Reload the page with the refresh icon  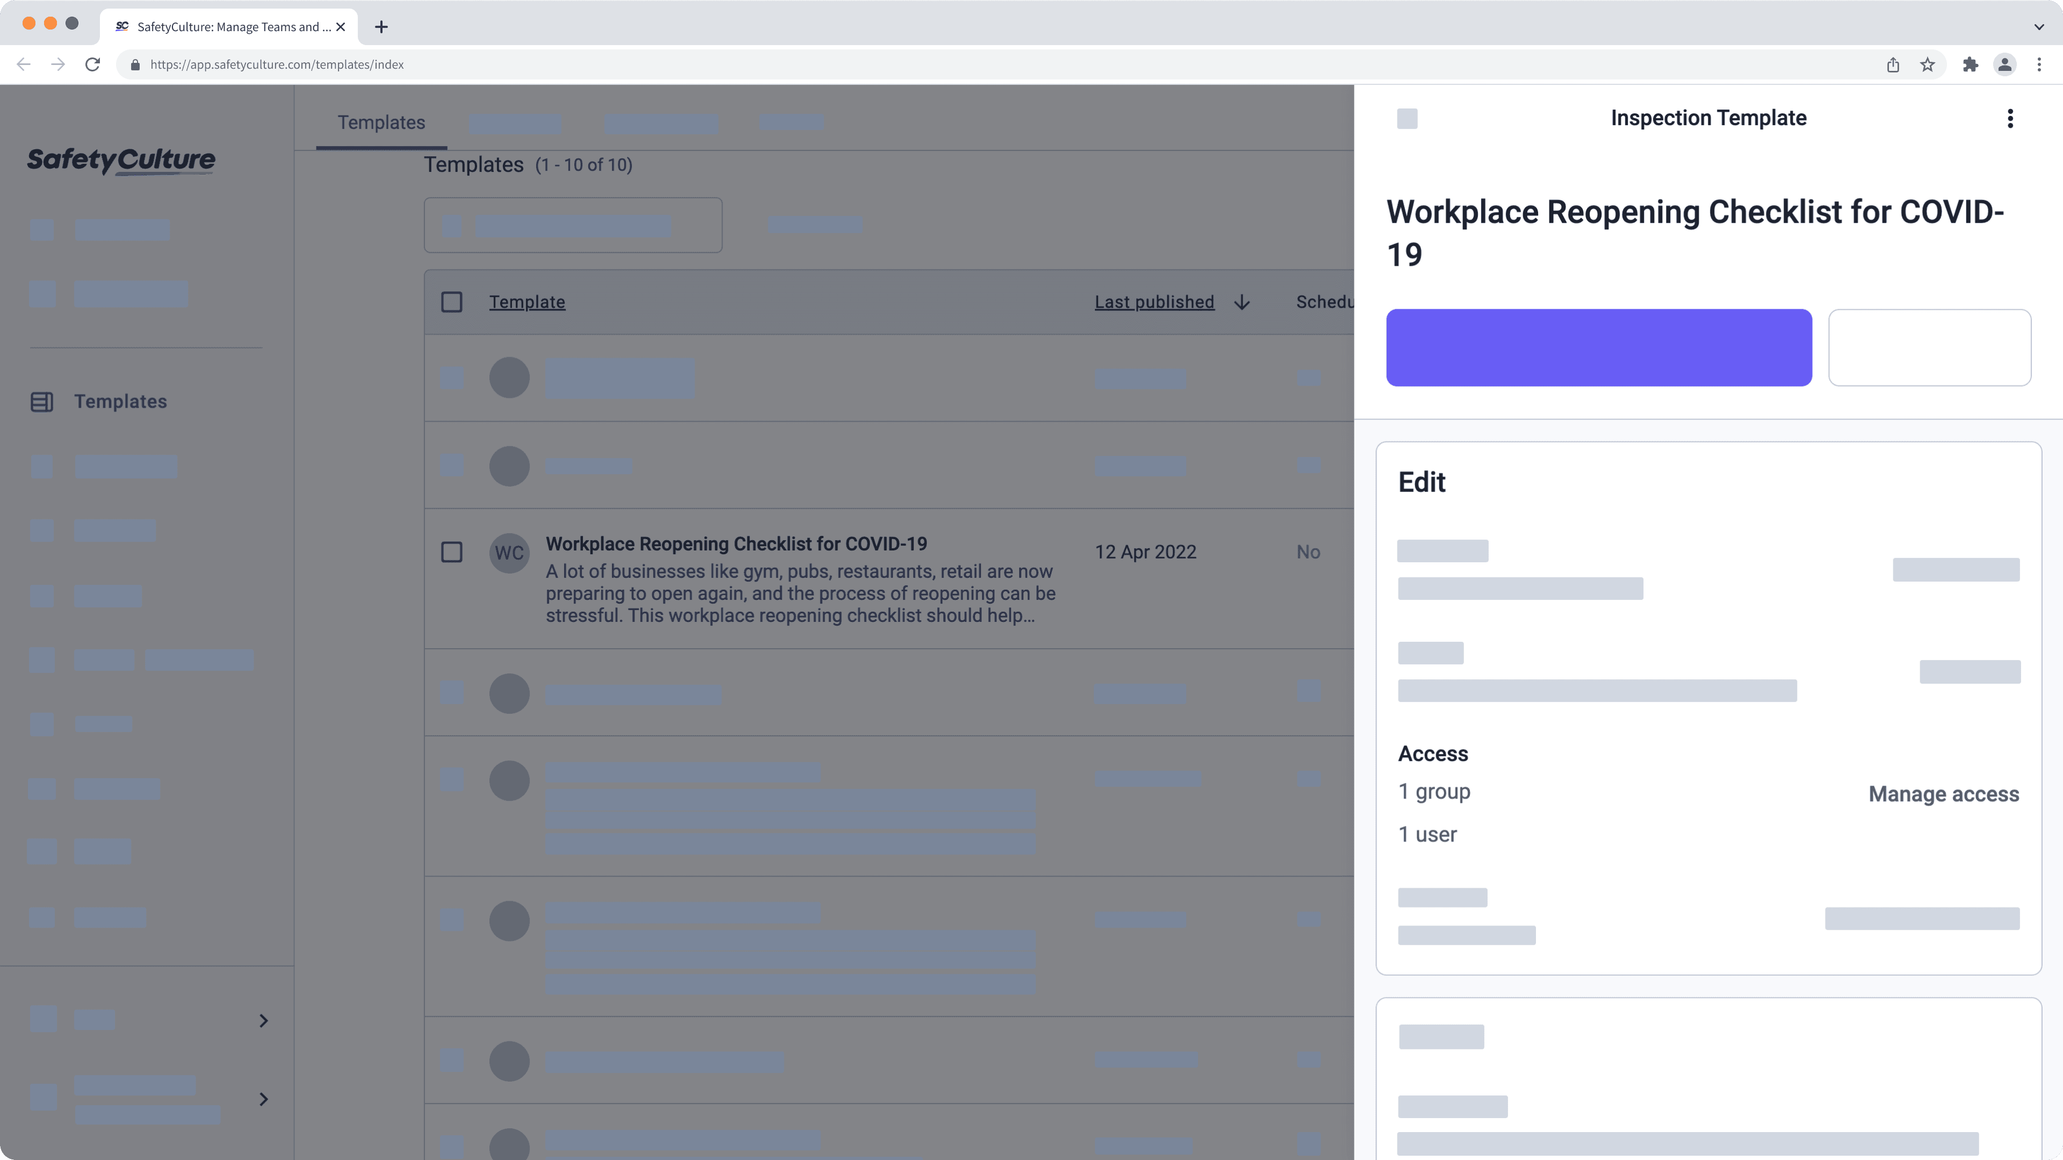[93, 65]
